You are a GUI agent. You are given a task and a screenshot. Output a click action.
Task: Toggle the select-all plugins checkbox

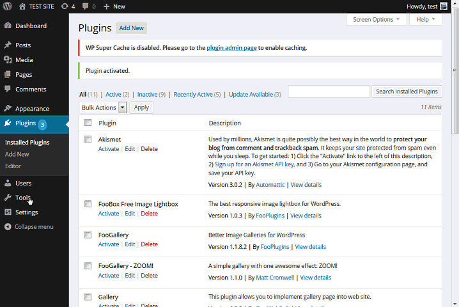click(x=88, y=122)
